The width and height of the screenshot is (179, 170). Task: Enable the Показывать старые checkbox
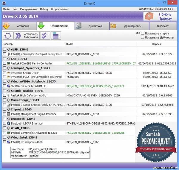(x=143, y=33)
